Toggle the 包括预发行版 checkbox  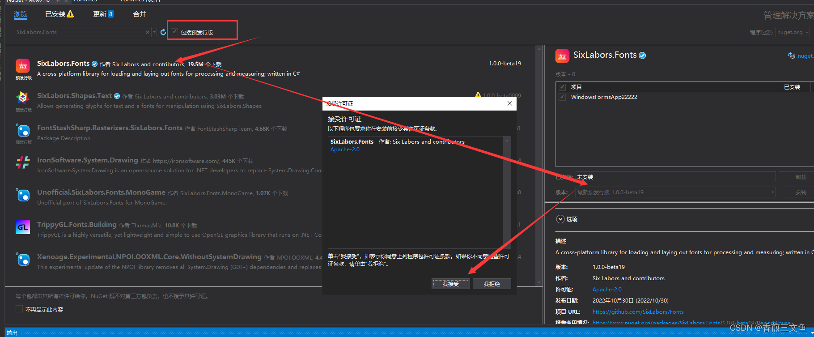pos(175,32)
